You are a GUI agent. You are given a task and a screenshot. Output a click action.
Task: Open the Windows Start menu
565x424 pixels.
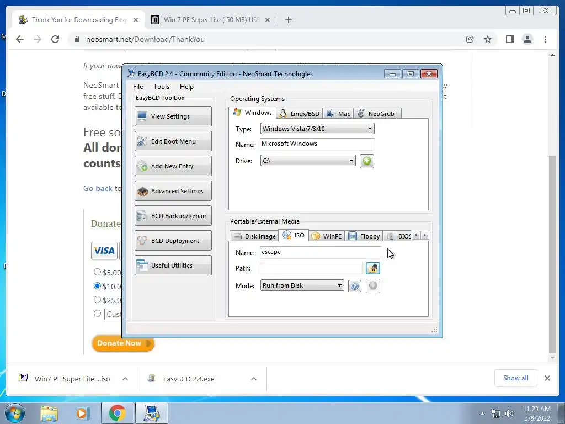[x=14, y=413]
